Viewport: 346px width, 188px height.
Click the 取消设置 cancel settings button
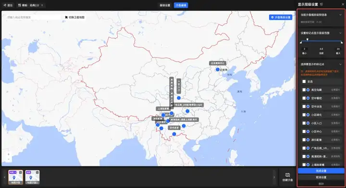tap(321, 177)
